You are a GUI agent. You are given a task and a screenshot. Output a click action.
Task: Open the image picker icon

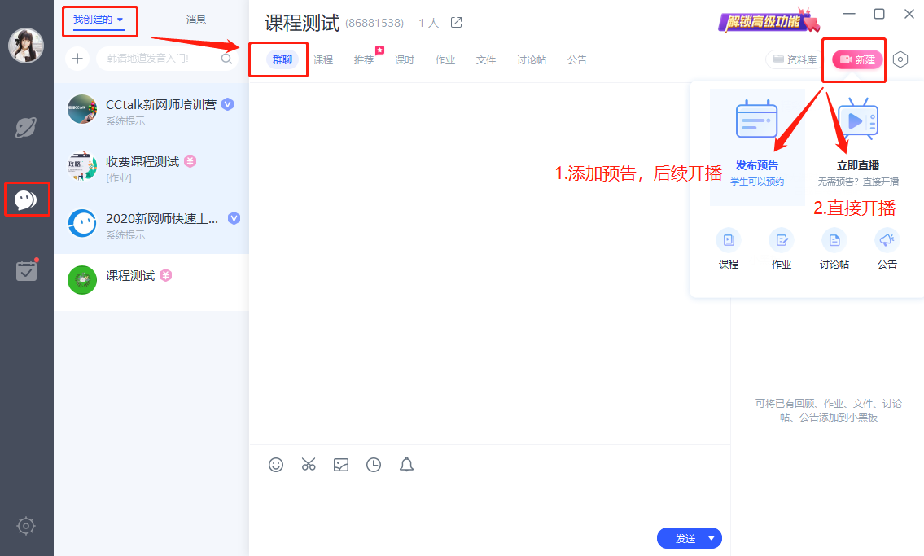coord(341,465)
